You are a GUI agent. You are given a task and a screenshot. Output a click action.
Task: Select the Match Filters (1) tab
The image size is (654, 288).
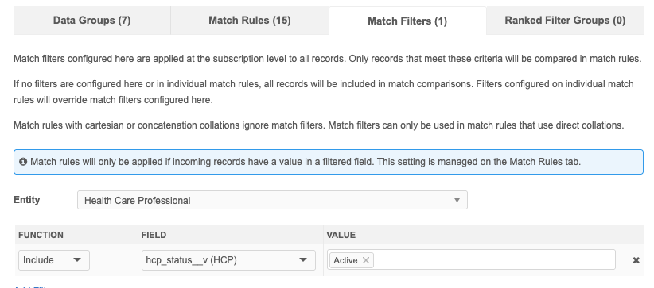(x=407, y=21)
